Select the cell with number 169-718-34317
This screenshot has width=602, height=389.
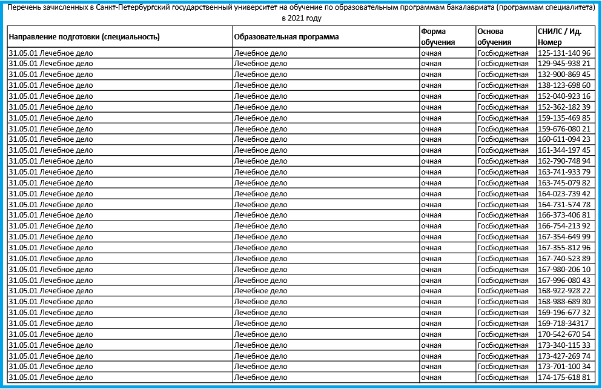tap(566, 324)
